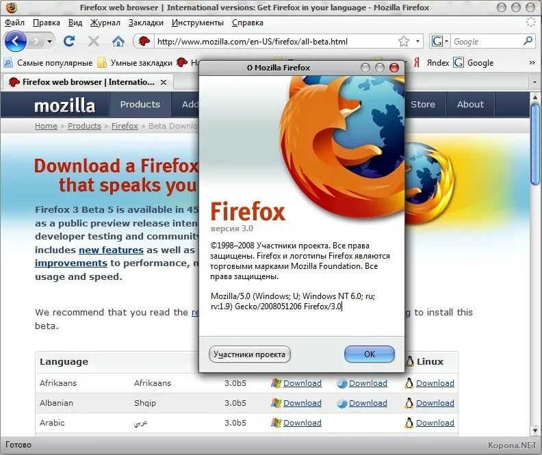The image size is (542, 455).
Task: Open the search engine selector dropdown
Action: click(439, 42)
